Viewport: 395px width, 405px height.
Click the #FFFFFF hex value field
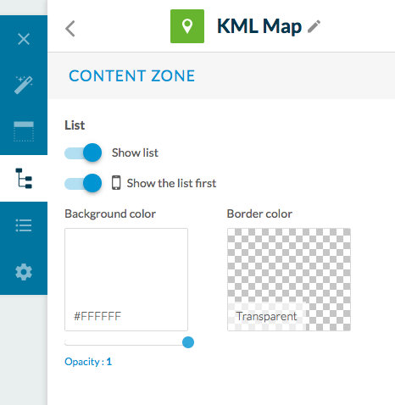point(97,316)
